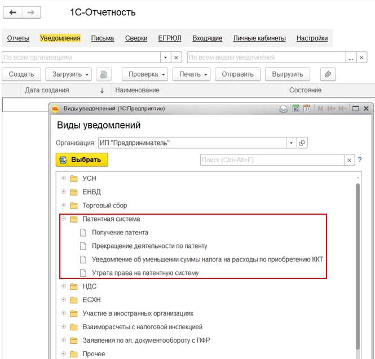This screenshot has height=359, width=375.
Task: Click the M+ memory button
Action: [332, 109]
